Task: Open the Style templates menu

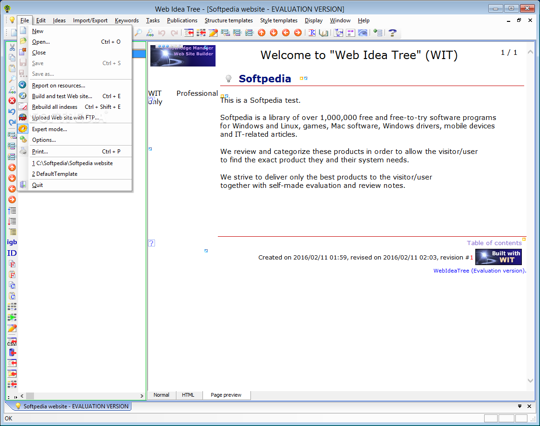Action: [278, 20]
